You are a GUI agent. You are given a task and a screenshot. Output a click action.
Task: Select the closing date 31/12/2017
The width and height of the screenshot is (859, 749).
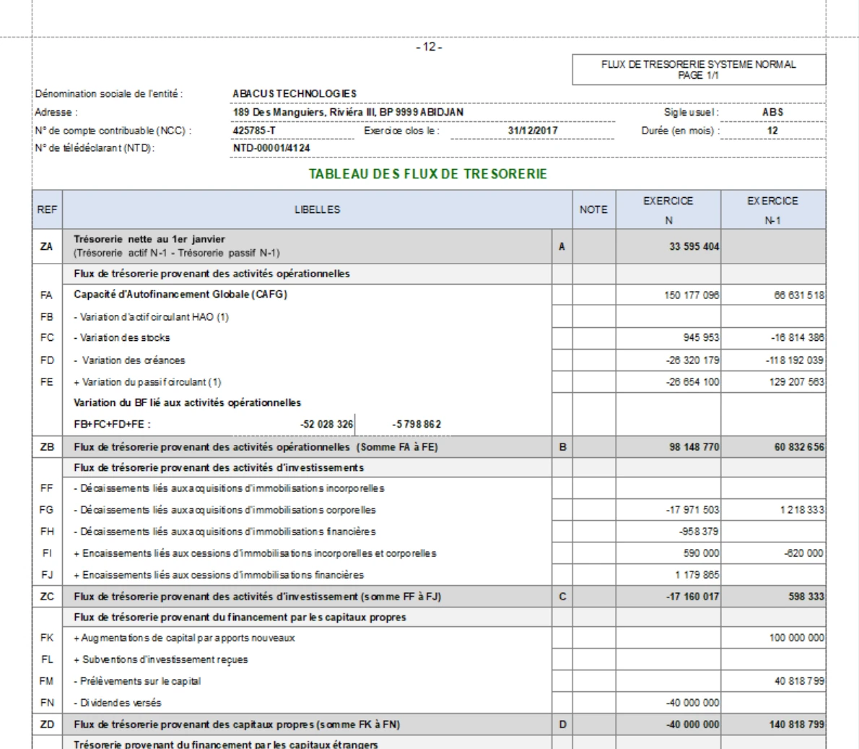click(x=532, y=131)
